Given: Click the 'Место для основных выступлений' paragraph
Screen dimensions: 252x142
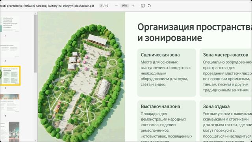Looking at the screenshot, I should point(166,73).
